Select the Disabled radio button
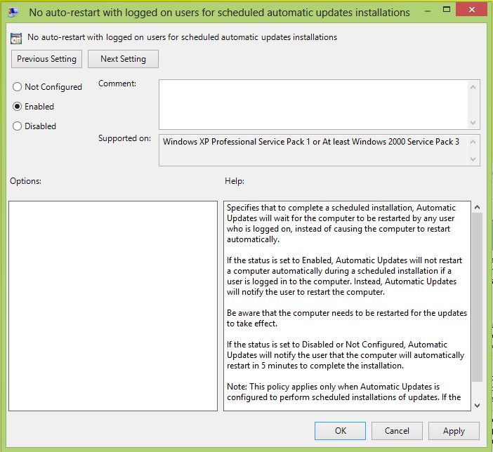Screen dimensions: 493x452 tap(18, 126)
